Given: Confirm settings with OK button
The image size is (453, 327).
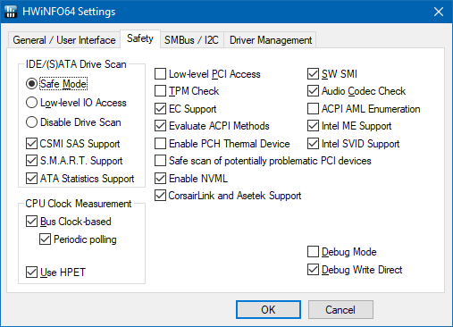Looking at the screenshot, I should [268, 309].
